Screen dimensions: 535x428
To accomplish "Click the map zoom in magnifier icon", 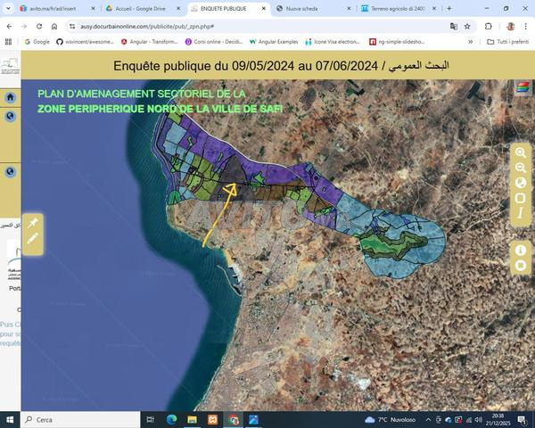I will click(521, 152).
